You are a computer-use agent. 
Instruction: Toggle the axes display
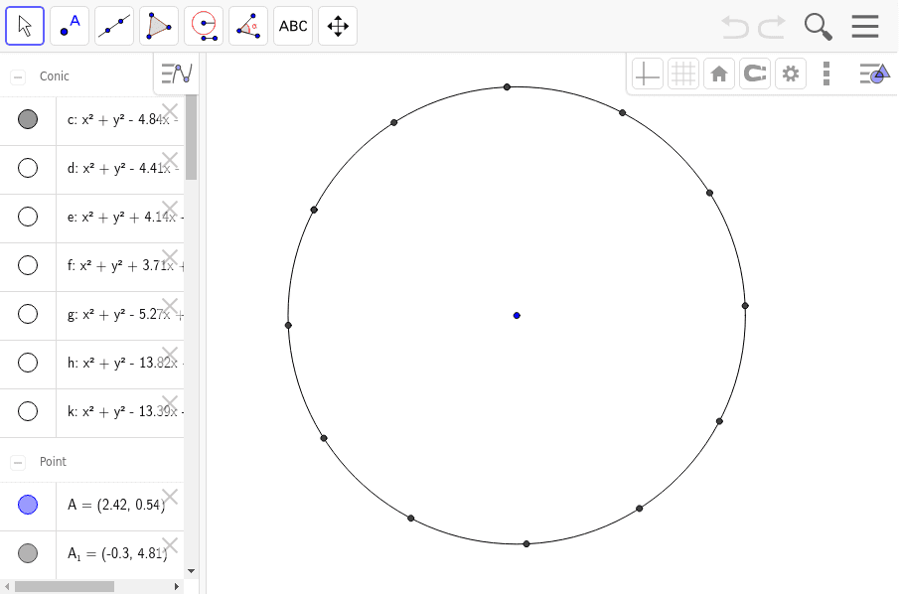tap(647, 73)
